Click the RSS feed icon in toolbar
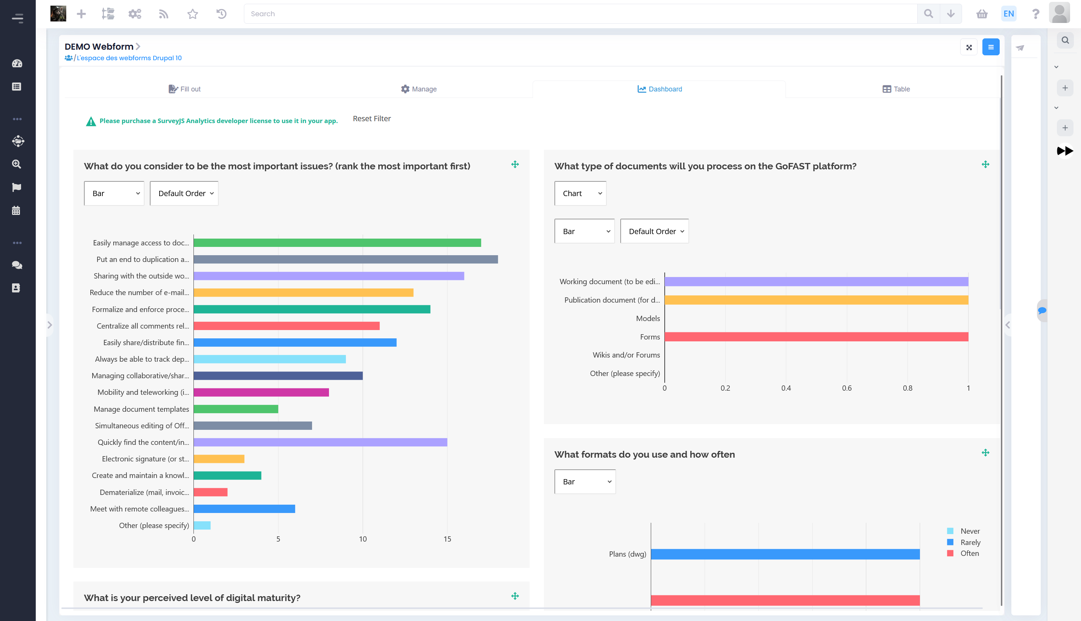 164,14
